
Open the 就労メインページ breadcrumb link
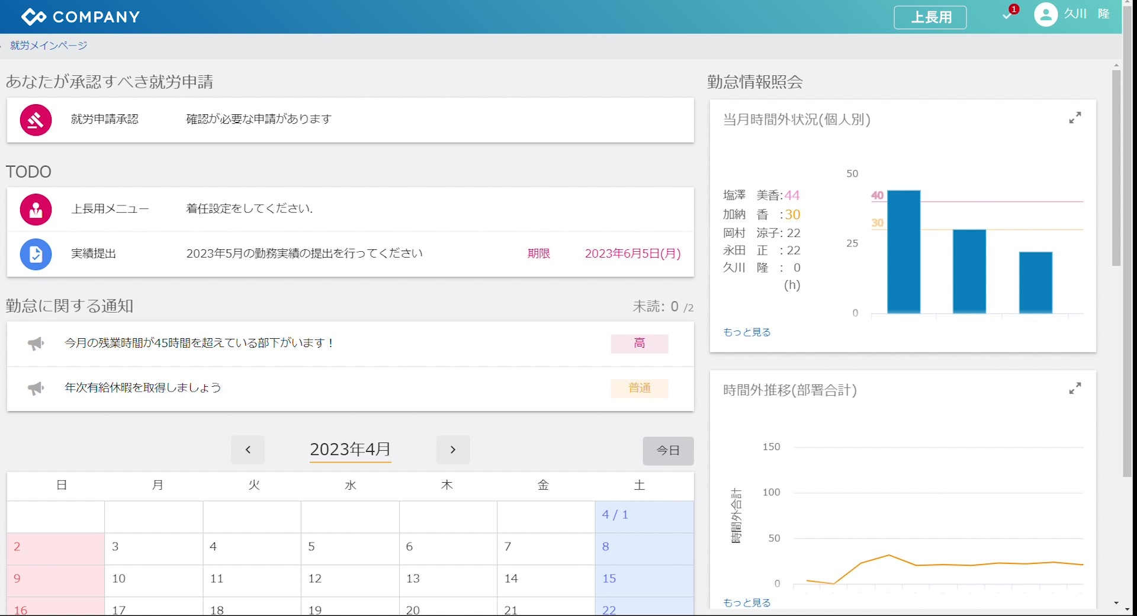(49, 46)
